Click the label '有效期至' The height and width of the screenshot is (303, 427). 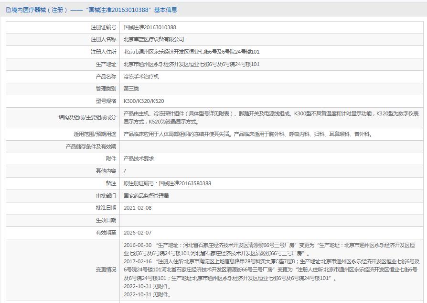coord(106,233)
